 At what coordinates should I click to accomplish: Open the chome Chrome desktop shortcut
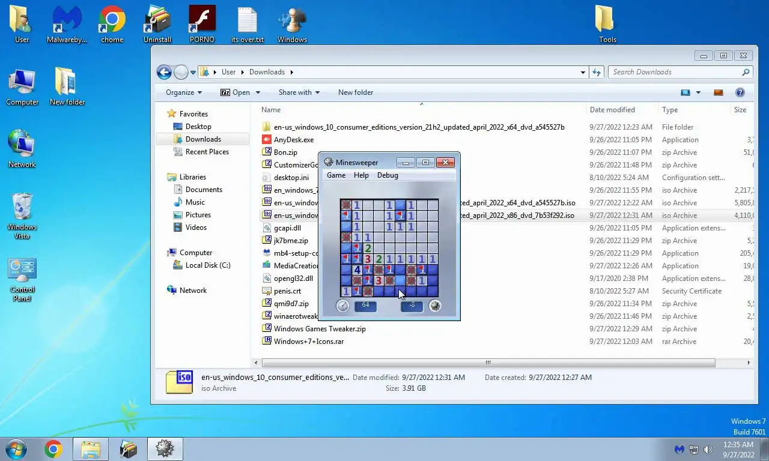pos(112,25)
